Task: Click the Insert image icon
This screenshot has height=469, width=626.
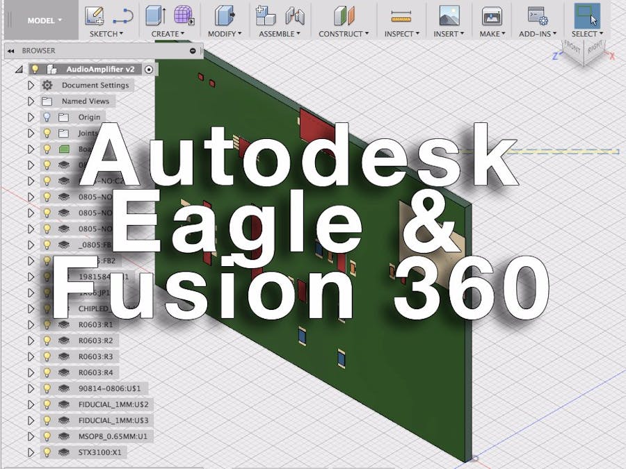Action: 449,16
